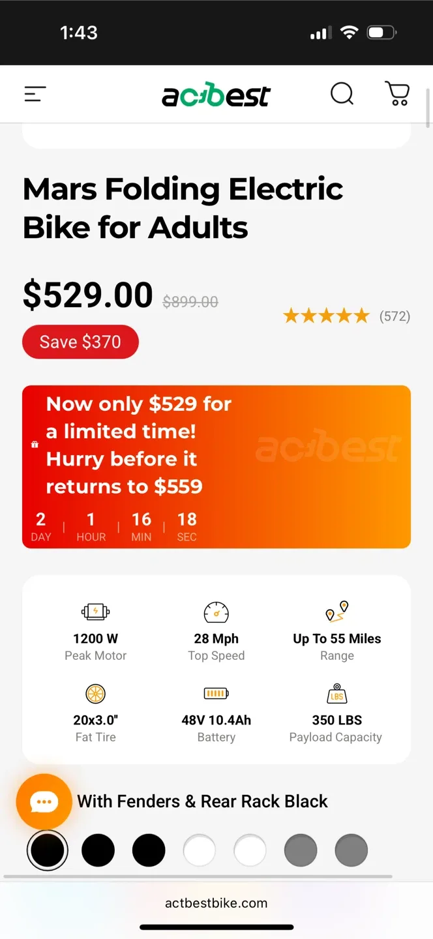Image resolution: width=433 pixels, height=939 pixels.
Task: Click the 350 LBS payload weight icon
Action: [336, 693]
